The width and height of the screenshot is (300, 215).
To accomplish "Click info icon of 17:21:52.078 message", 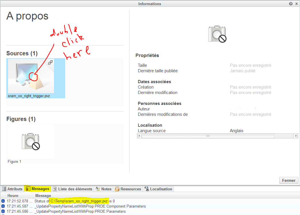I will [3, 201].
